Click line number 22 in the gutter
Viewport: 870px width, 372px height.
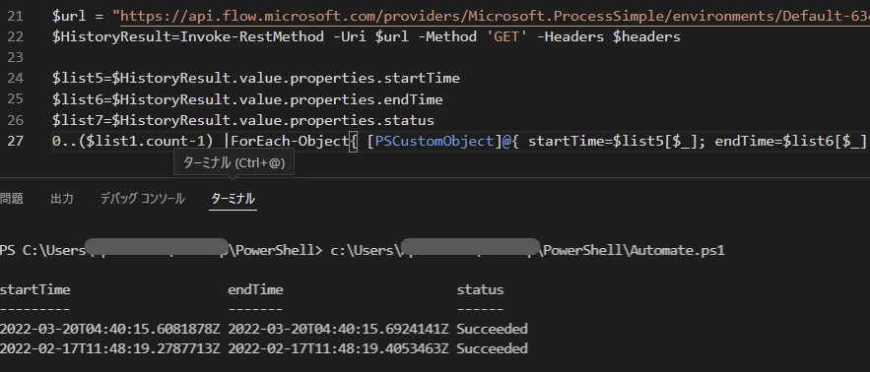coord(16,37)
